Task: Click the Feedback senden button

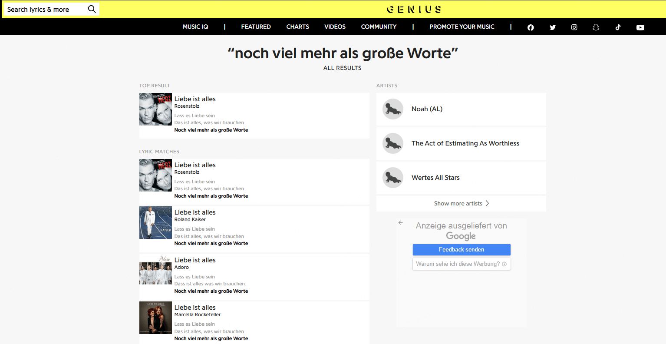Action: (x=462, y=250)
